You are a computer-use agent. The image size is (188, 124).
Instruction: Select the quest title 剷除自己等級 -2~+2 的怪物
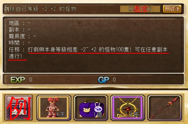point(40,9)
